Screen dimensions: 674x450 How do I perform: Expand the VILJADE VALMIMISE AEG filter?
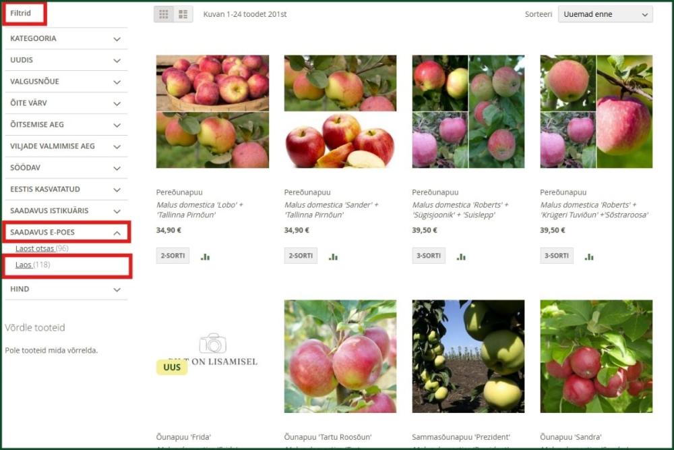(x=66, y=146)
